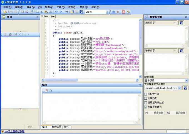Open the 编译(B) menu
Image resolution: width=189 pixels, height=134 pixels.
[31, 7]
